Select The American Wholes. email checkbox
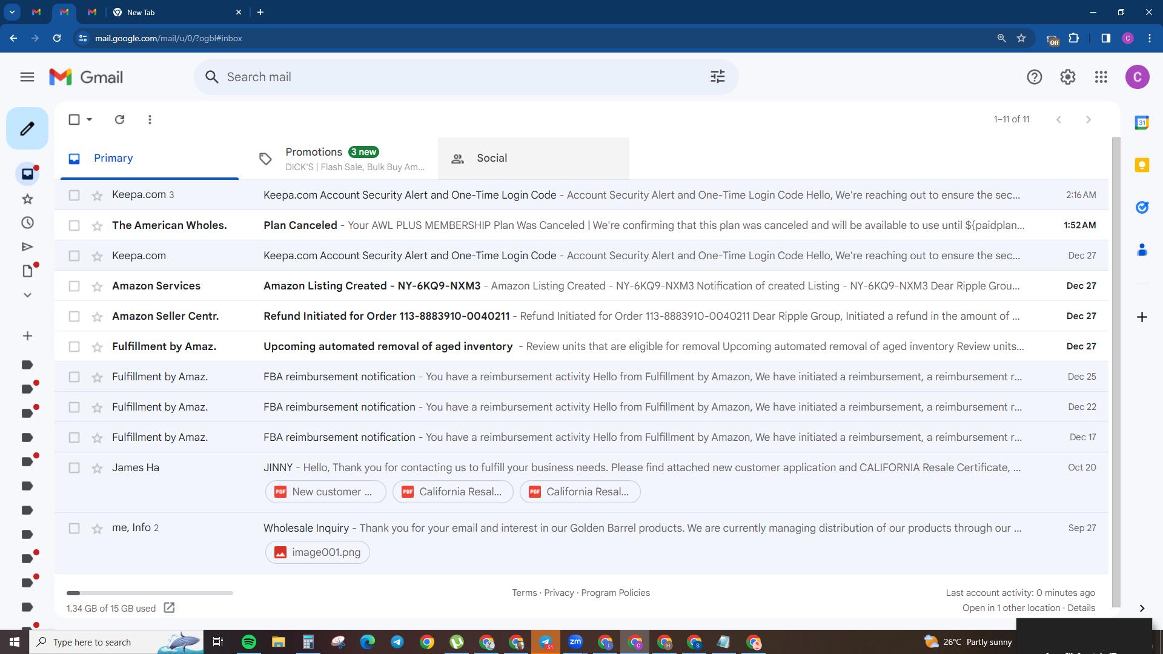 coord(74,225)
